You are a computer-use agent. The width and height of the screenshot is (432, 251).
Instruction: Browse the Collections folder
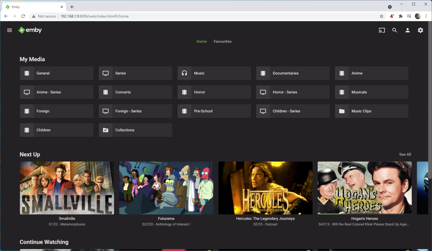[135, 130]
